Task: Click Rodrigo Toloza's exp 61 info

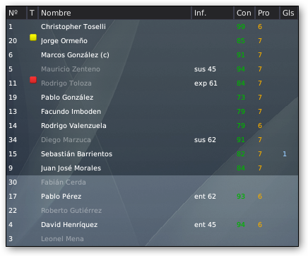Action: click(x=206, y=83)
